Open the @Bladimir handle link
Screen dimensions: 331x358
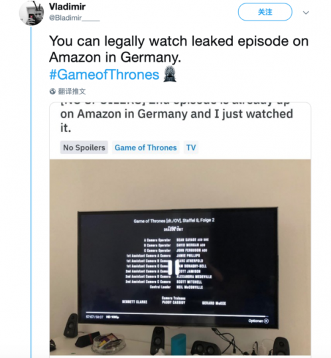(x=74, y=18)
